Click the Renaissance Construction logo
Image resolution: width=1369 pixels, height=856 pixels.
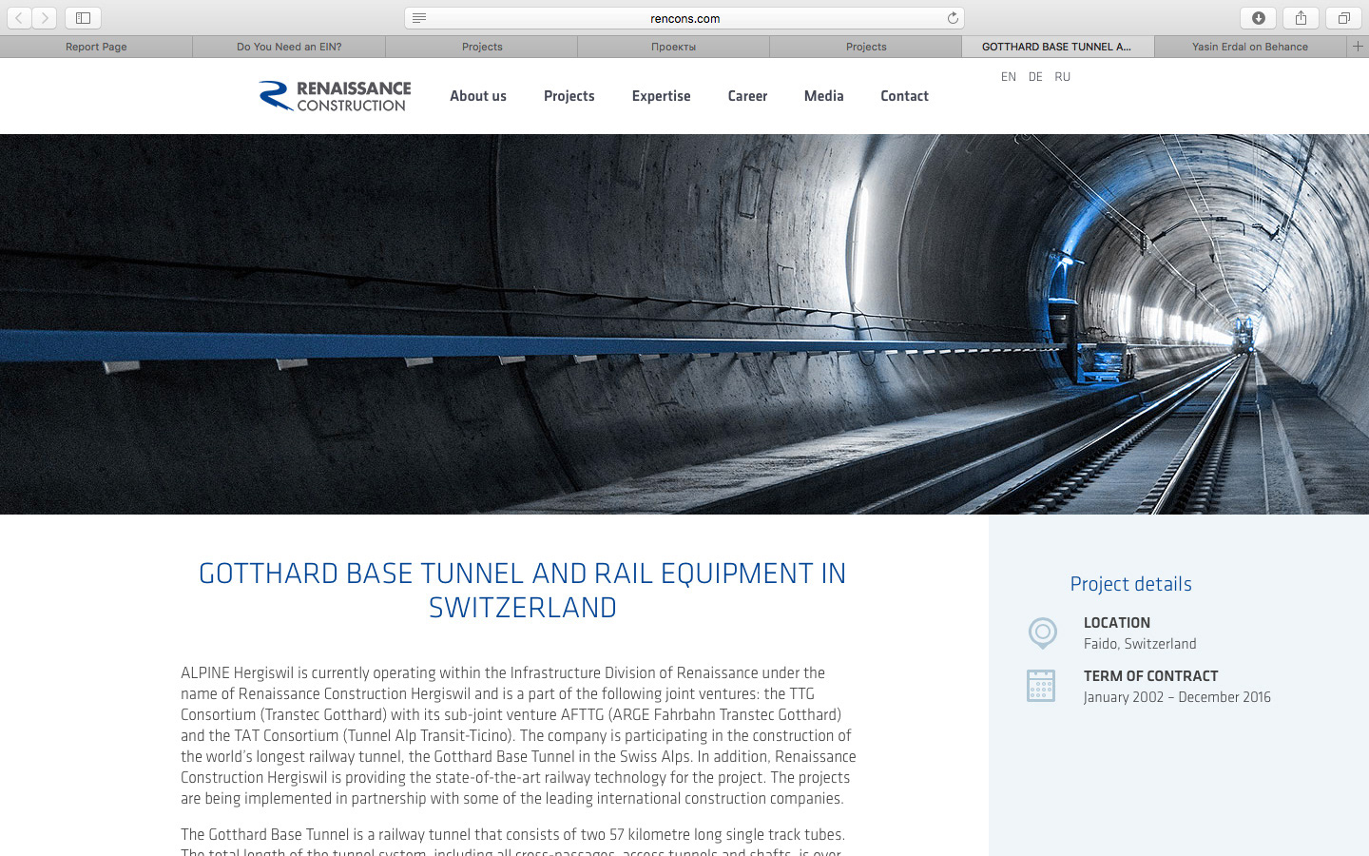point(335,96)
